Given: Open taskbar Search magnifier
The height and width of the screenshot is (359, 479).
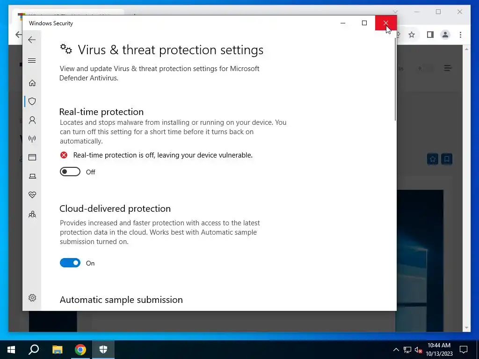Looking at the screenshot, I should pyautogui.click(x=34, y=350).
